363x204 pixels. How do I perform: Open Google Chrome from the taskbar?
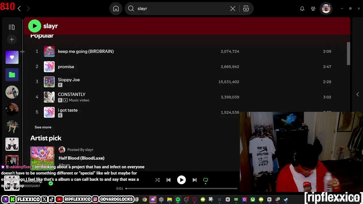(145, 199)
